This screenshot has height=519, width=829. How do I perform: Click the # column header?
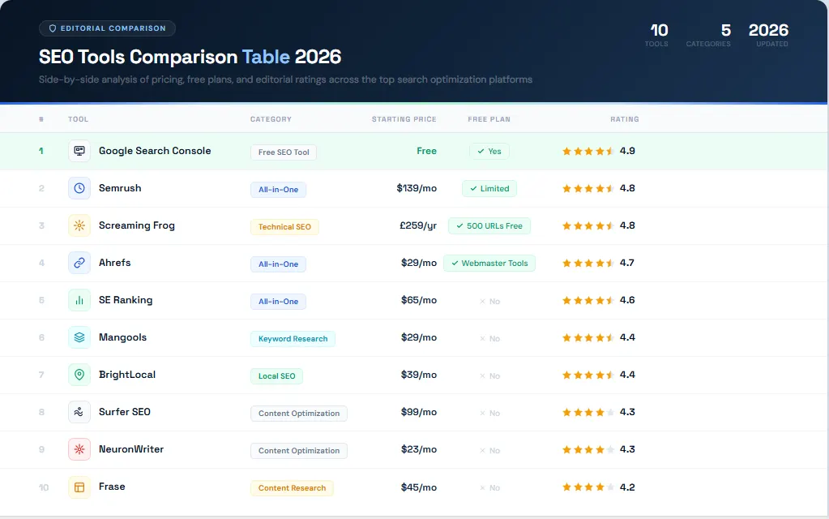point(41,119)
